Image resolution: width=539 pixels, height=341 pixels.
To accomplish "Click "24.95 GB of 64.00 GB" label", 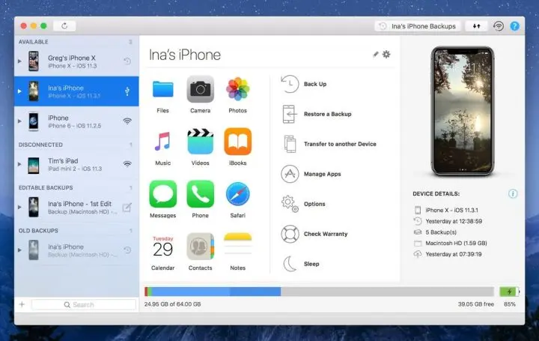I will pos(173,304).
